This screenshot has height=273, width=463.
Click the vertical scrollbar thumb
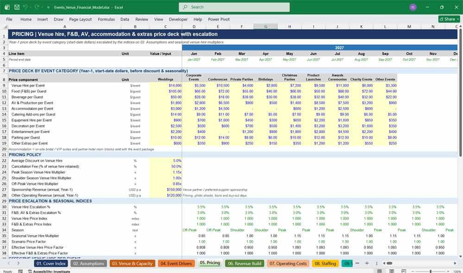click(460, 92)
